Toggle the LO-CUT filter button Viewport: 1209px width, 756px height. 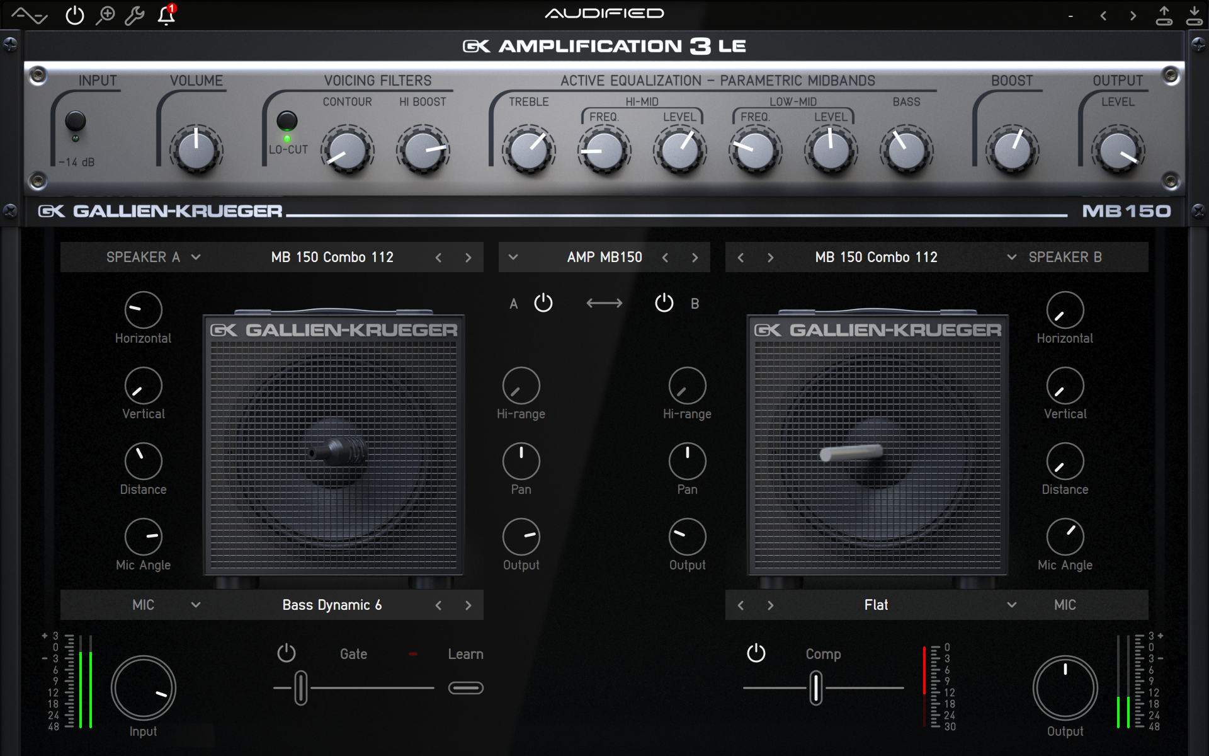287,121
